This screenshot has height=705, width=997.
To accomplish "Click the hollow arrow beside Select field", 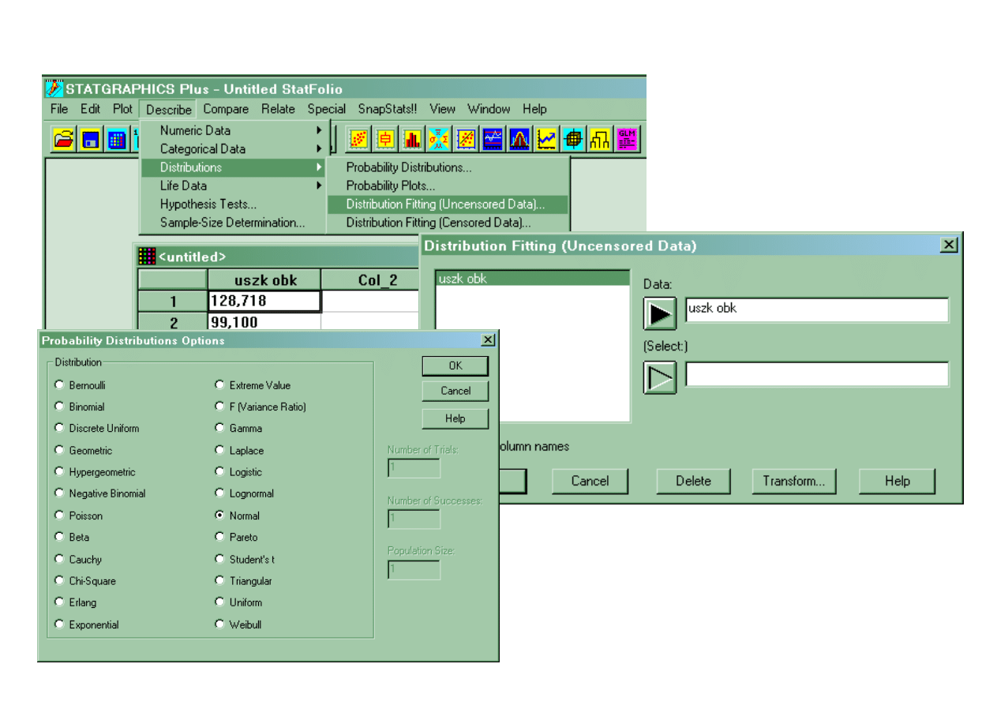I will pyautogui.click(x=660, y=377).
